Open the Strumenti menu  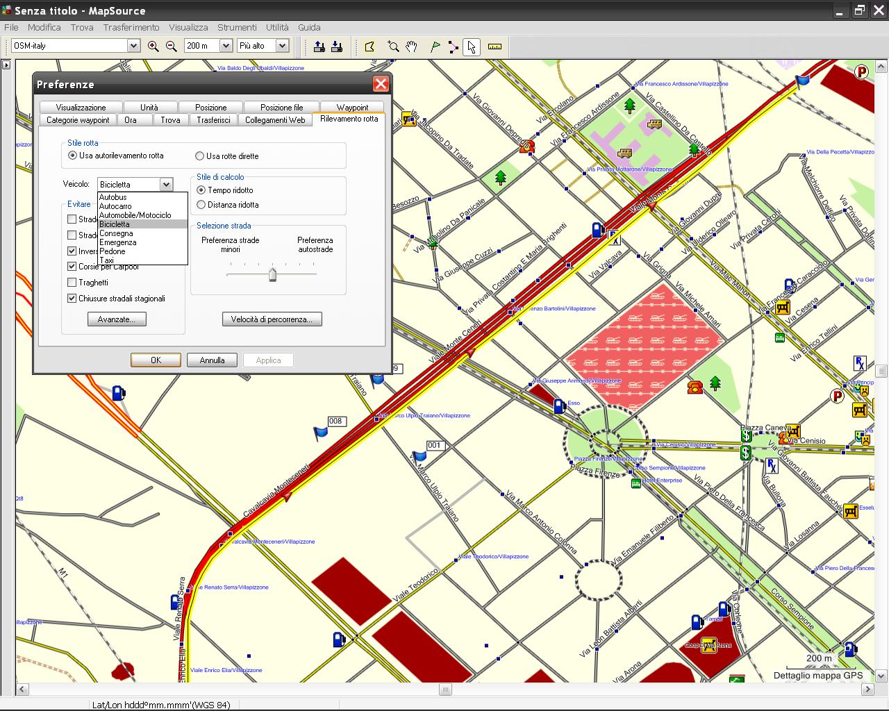click(x=237, y=27)
